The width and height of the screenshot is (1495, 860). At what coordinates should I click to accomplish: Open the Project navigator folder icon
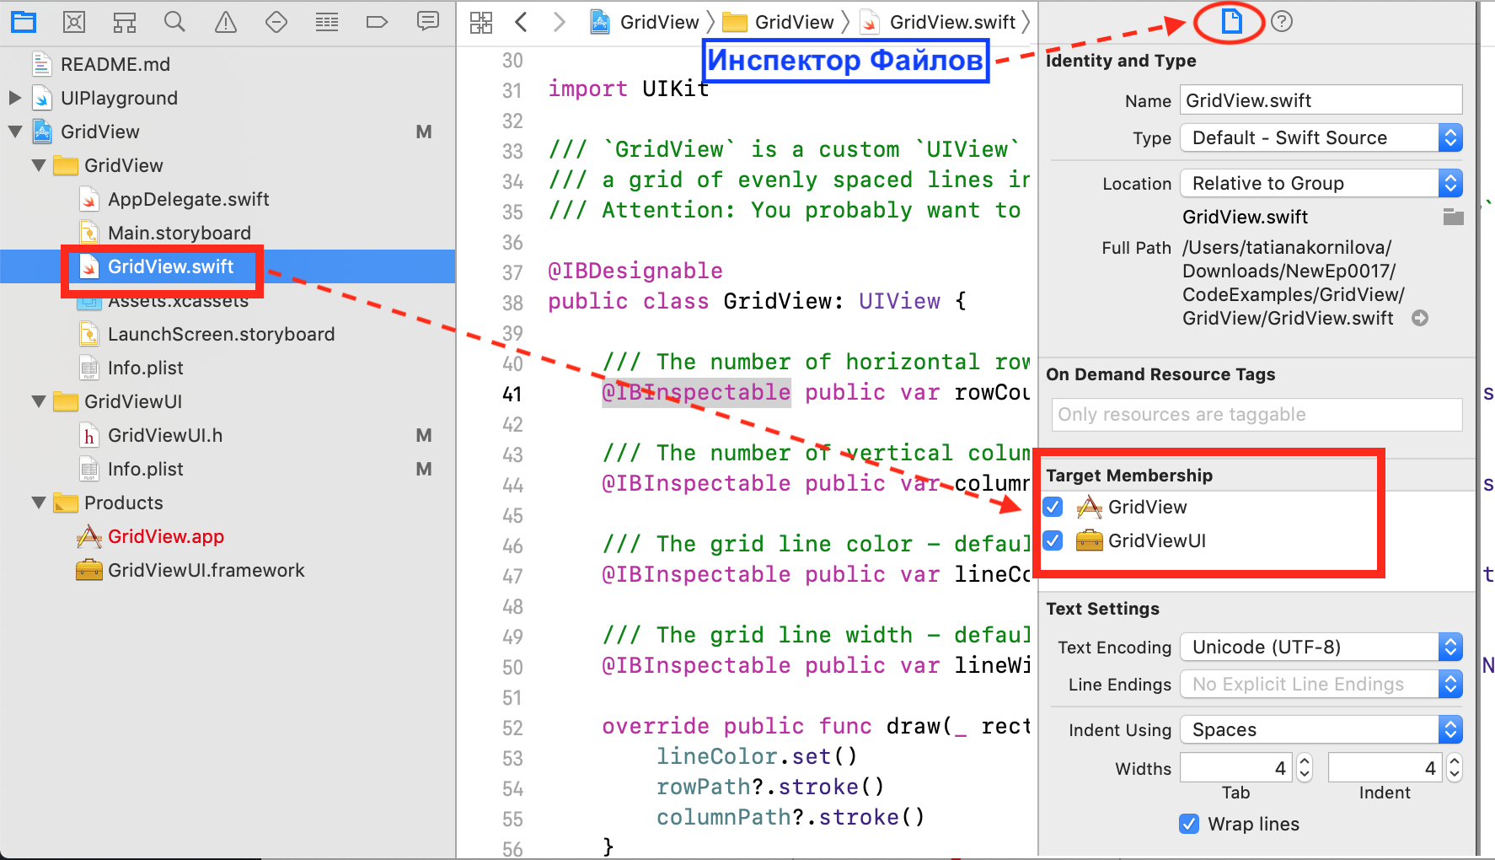24,22
